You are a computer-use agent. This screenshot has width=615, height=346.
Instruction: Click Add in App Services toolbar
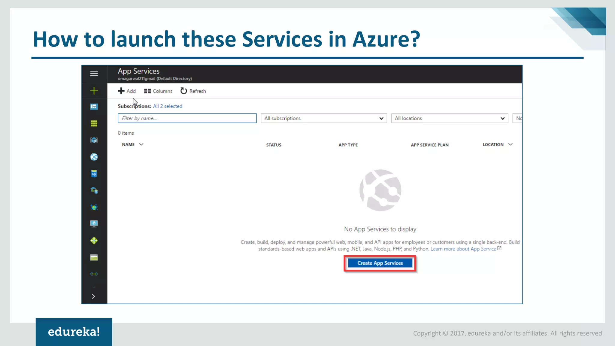[x=127, y=91]
